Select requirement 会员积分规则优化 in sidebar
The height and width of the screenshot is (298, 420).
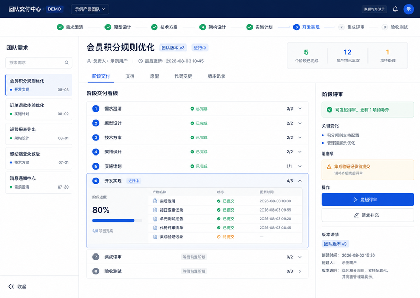(x=39, y=85)
